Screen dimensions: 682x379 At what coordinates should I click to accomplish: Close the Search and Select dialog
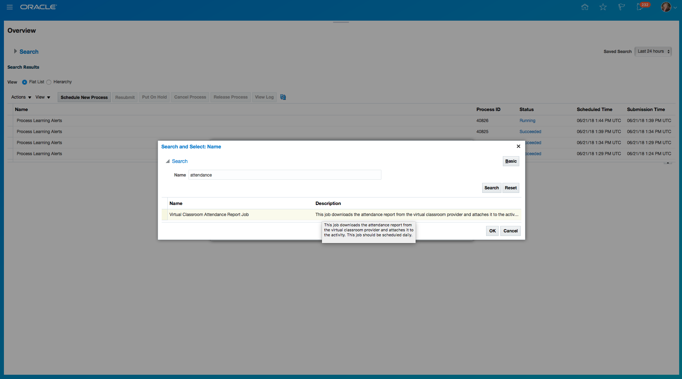click(519, 146)
